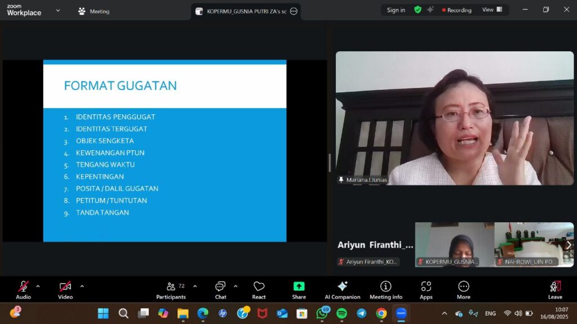
Task: Select the KOPERMU_GUSNIA video thumbnail
Action: pyautogui.click(x=455, y=245)
